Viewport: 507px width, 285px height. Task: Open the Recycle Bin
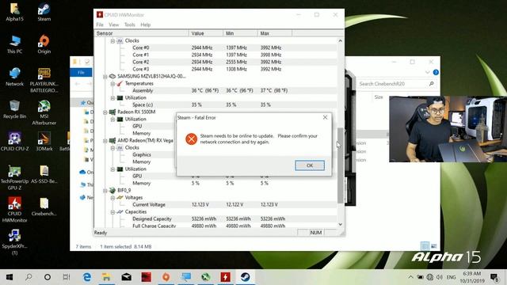[x=14, y=109]
